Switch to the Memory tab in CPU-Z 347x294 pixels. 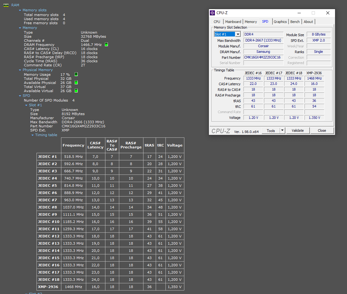point(251,22)
